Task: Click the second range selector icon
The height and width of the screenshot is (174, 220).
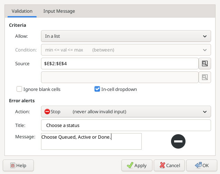Action: 205,77
